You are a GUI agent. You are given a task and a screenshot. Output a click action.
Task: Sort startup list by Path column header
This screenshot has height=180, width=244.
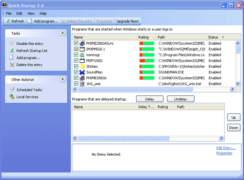coord(181,37)
